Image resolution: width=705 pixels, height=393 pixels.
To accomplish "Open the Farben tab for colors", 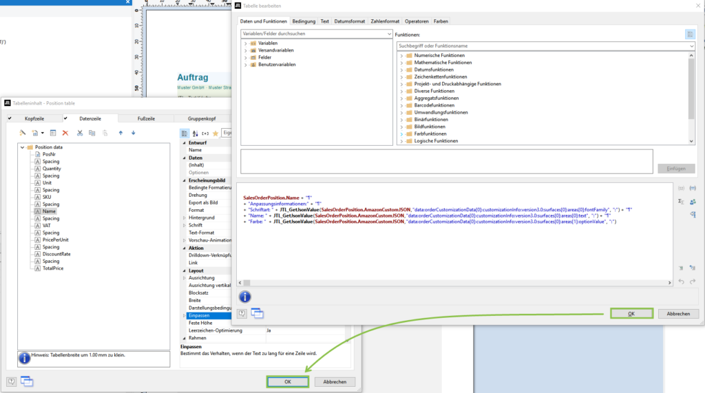I will point(441,21).
